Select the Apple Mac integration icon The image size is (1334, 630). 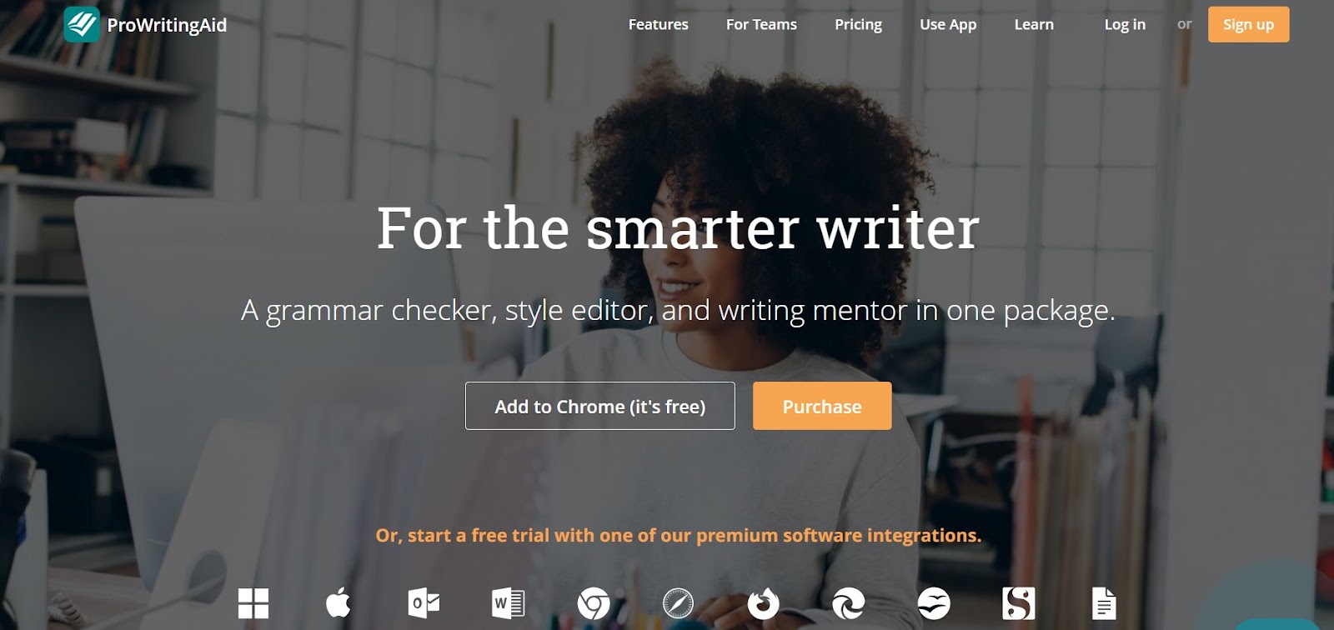click(x=339, y=602)
